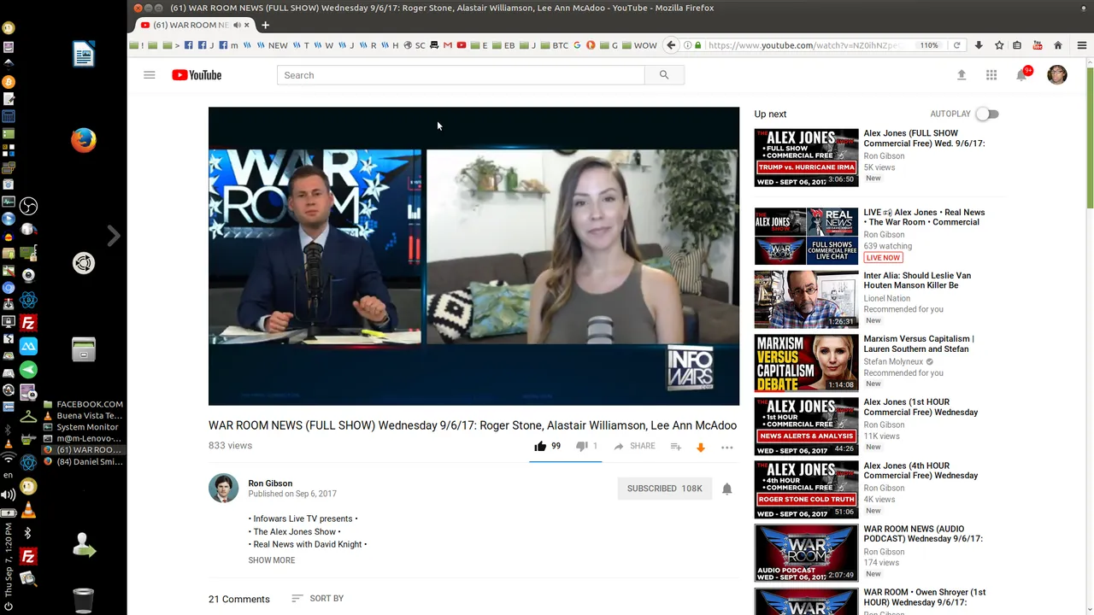Open the Ubuntu logo launcher icon
The height and width of the screenshot is (615, 1094).
click(x=84, y=264)
